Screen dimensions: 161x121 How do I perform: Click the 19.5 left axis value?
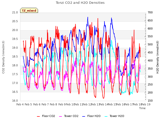point(15,39)
